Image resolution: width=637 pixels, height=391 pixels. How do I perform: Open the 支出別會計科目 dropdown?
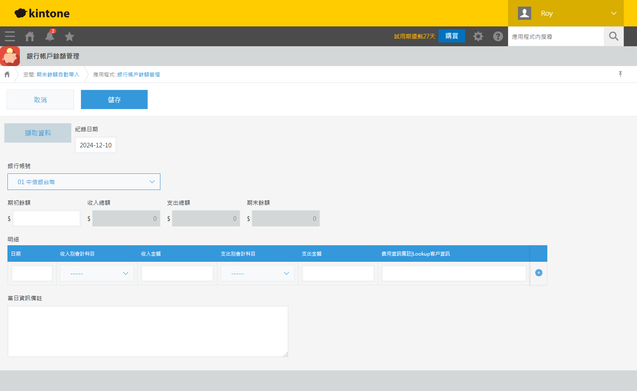pyautogui.click(x=258, y=273)
